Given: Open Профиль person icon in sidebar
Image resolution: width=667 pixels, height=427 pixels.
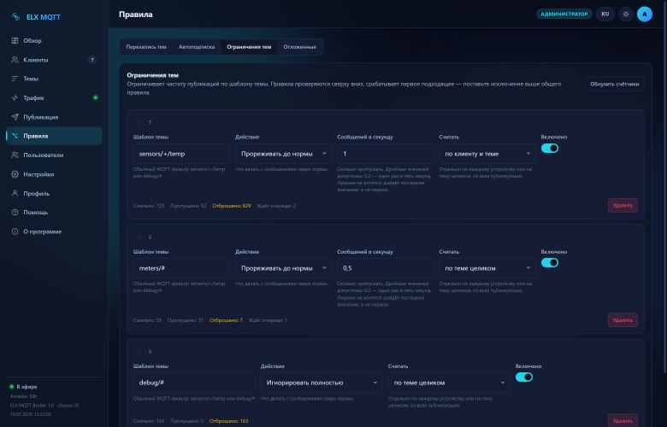Looking at the screenshot, I should click(15, 193).
